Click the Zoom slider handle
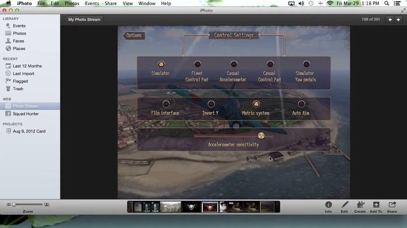This screenshot has height=228, width=407. pyautogui.click(x=14, y=205)
